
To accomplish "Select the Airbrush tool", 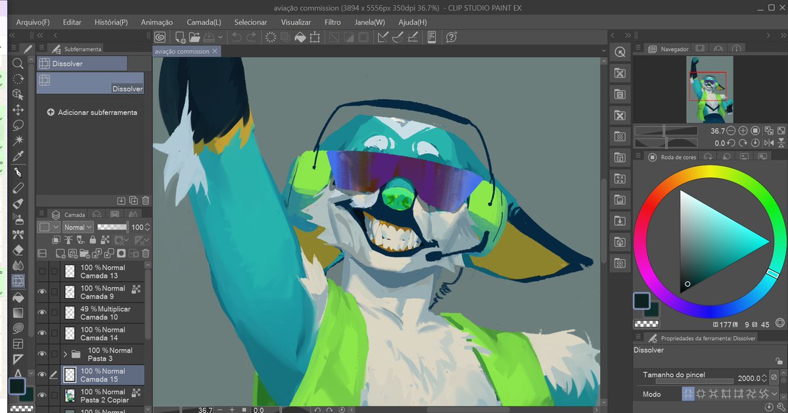I will [18, 219].
